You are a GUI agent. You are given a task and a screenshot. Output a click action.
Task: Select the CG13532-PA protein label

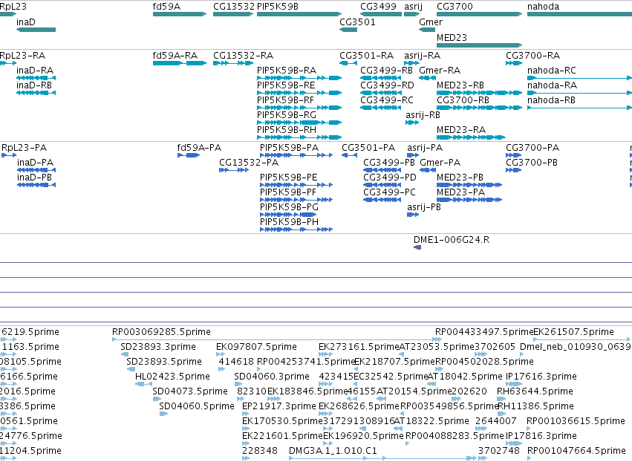coord(249,163)
